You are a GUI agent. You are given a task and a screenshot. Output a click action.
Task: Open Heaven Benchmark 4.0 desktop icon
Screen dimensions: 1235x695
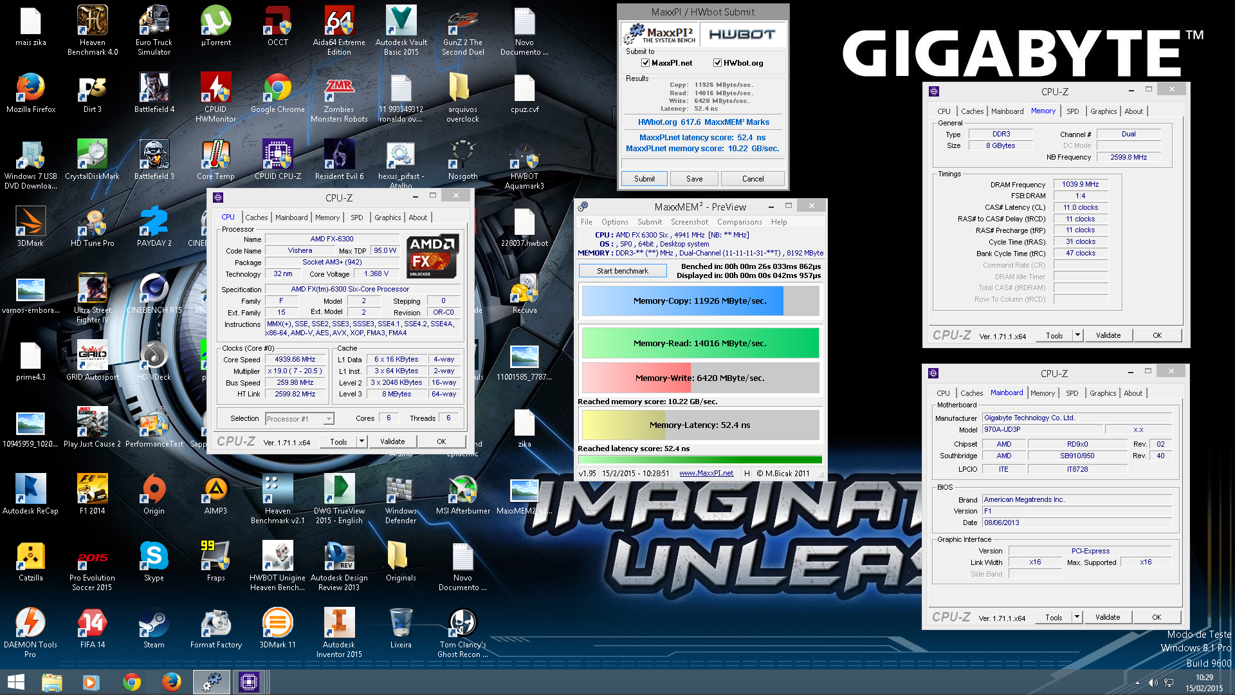93,30
